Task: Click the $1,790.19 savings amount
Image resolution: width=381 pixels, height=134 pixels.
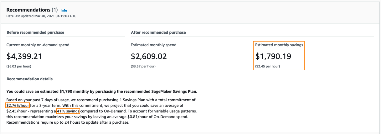Action: coord(273,56)
